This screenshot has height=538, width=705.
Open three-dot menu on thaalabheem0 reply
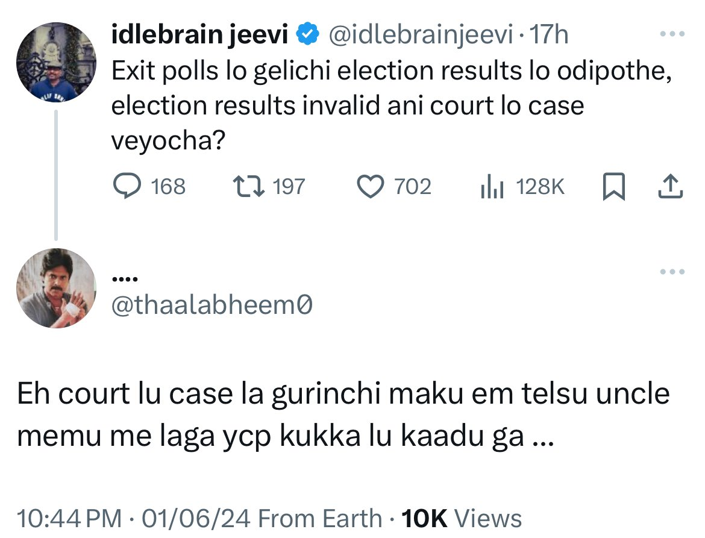pos(672,272)
